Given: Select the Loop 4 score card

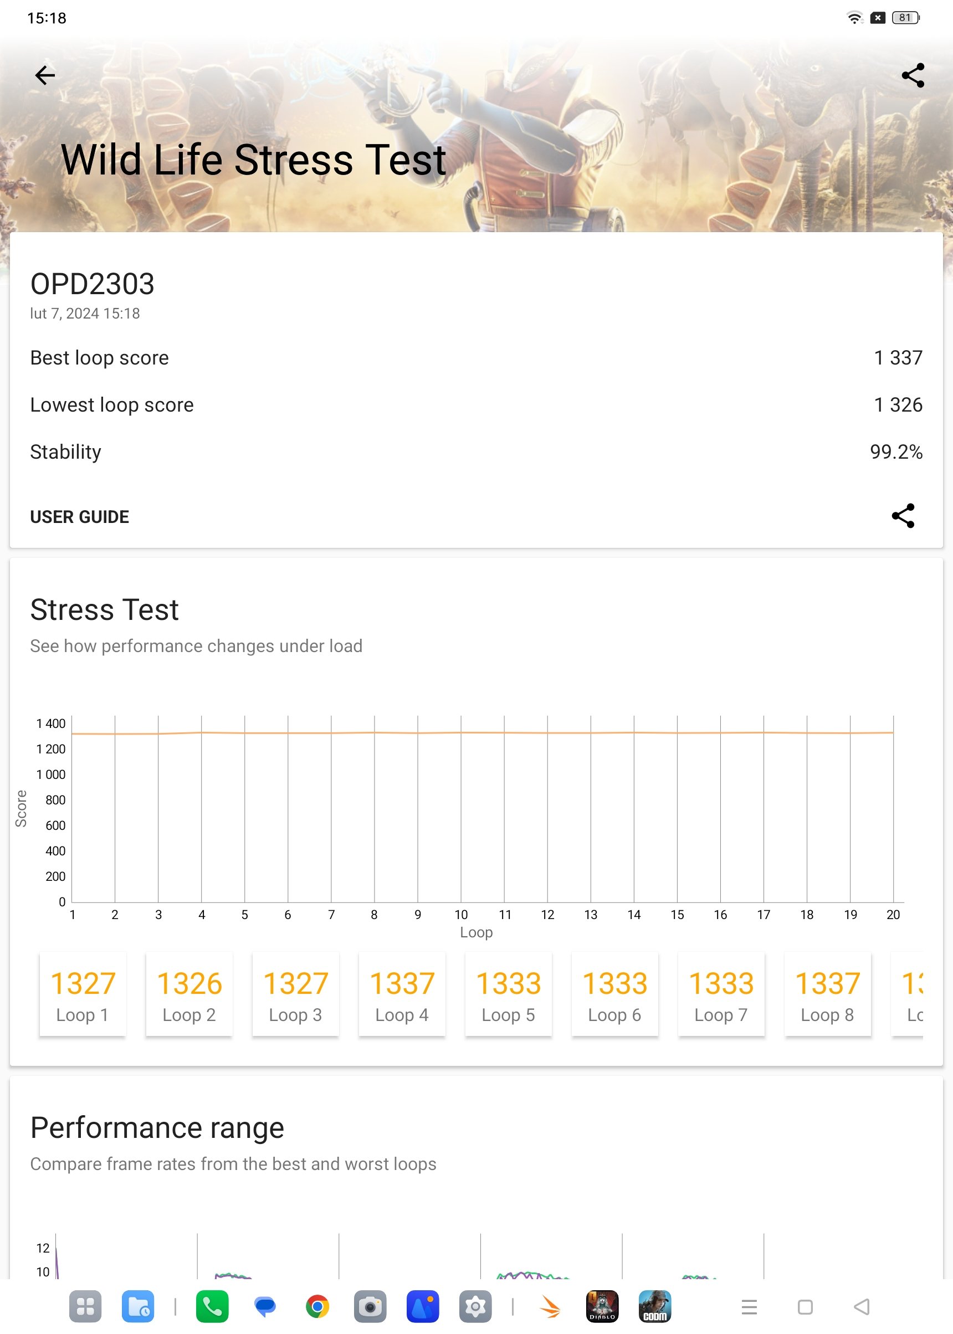Looking at the screenshot, I should 402,994.
